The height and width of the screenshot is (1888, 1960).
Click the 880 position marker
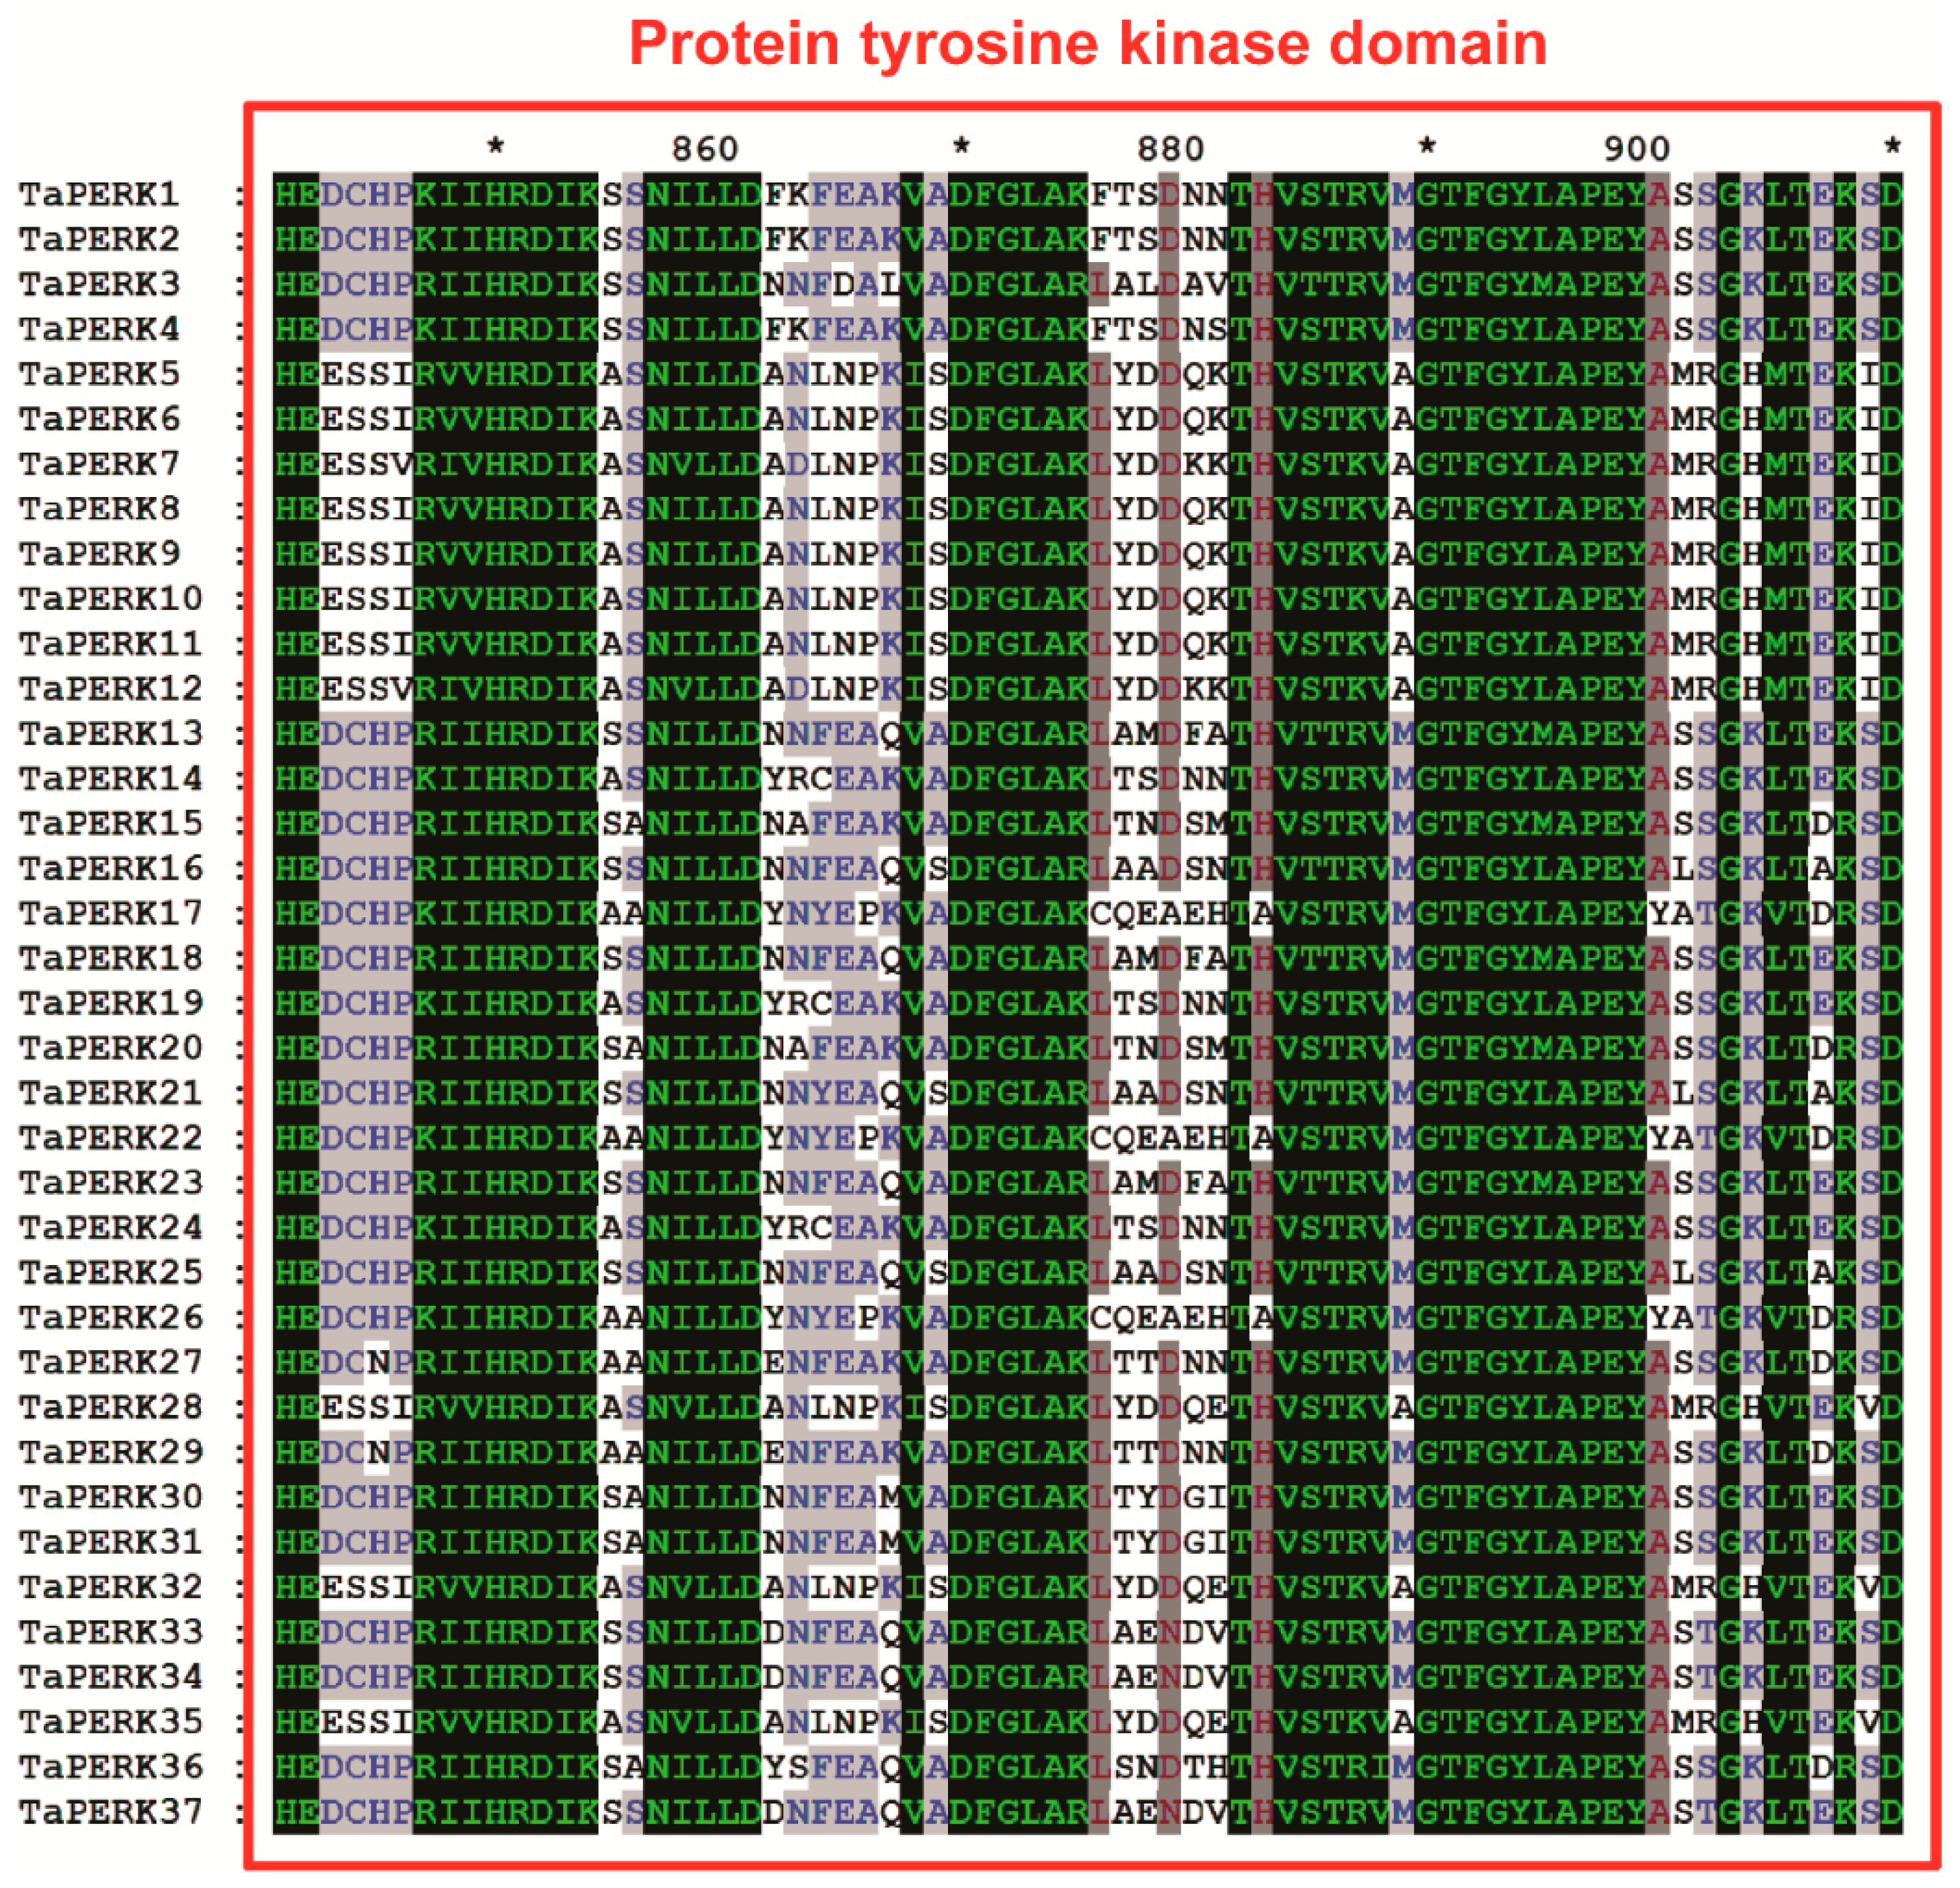1169,149
